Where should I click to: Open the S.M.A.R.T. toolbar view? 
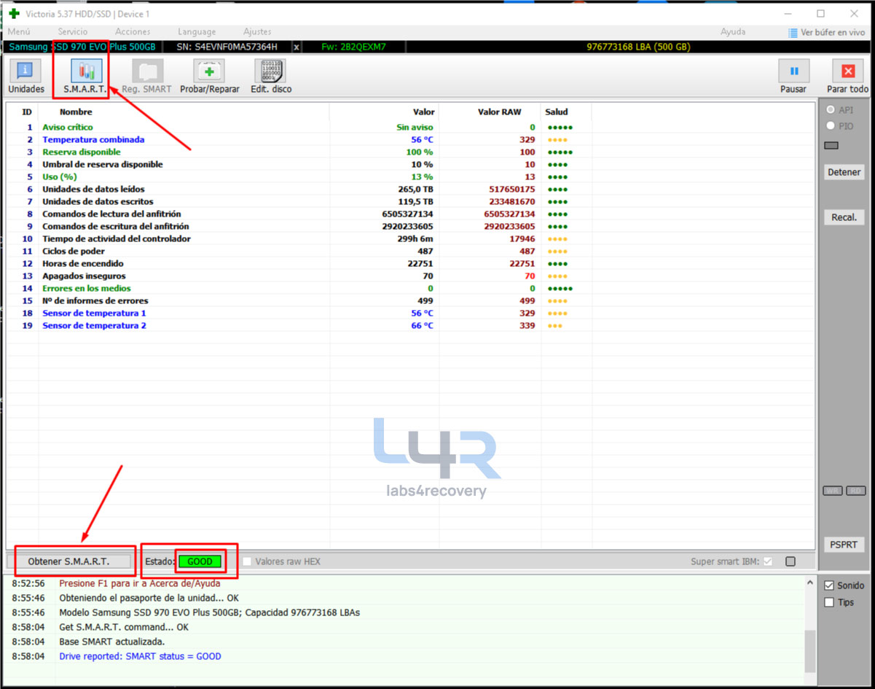(86, 77)
